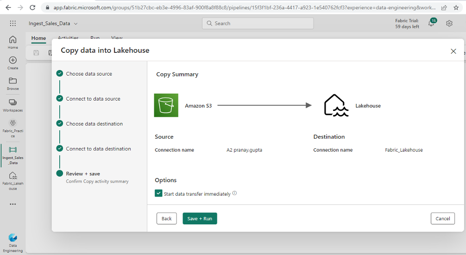Click Fabric Trial 59 days left
Viewport: 466px width, 255px height.
[407, 24]
